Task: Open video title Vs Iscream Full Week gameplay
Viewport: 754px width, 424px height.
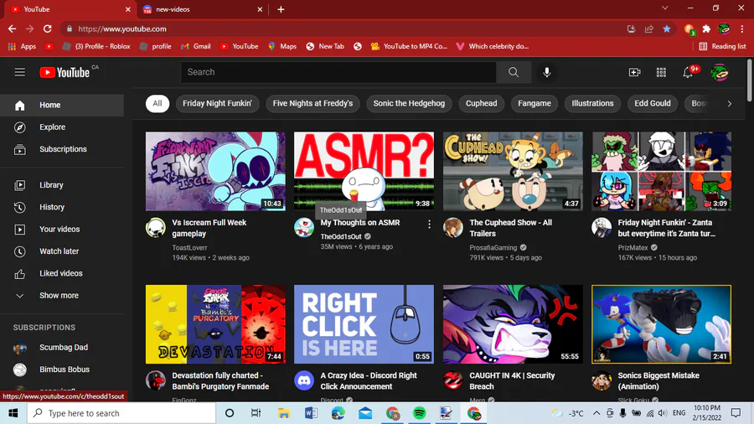Action: 209,228
